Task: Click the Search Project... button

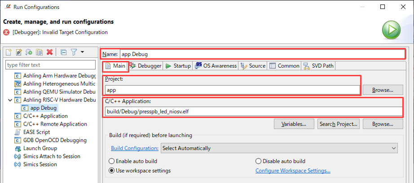Action: pyautogui.click(x=339, y=124)
